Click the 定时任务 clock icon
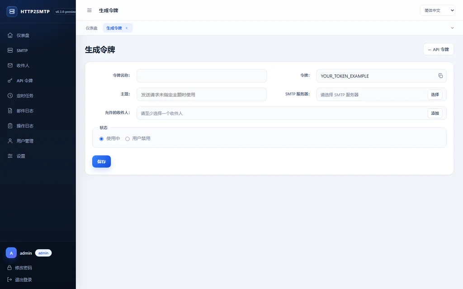Viewport: 463px width, 289px height. (10, 96)
